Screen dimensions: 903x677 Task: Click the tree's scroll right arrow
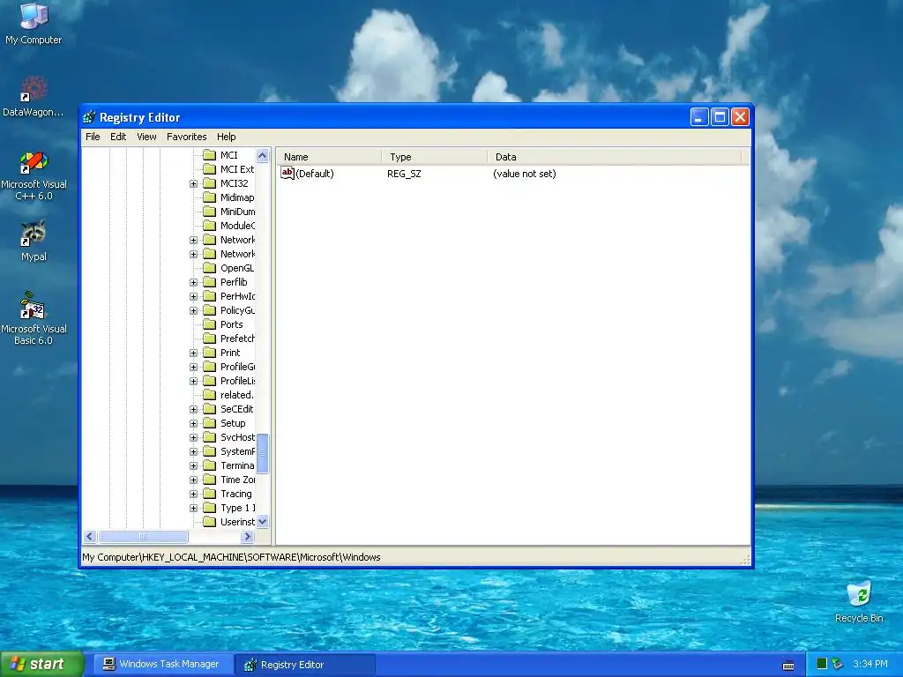coord(247,537)
